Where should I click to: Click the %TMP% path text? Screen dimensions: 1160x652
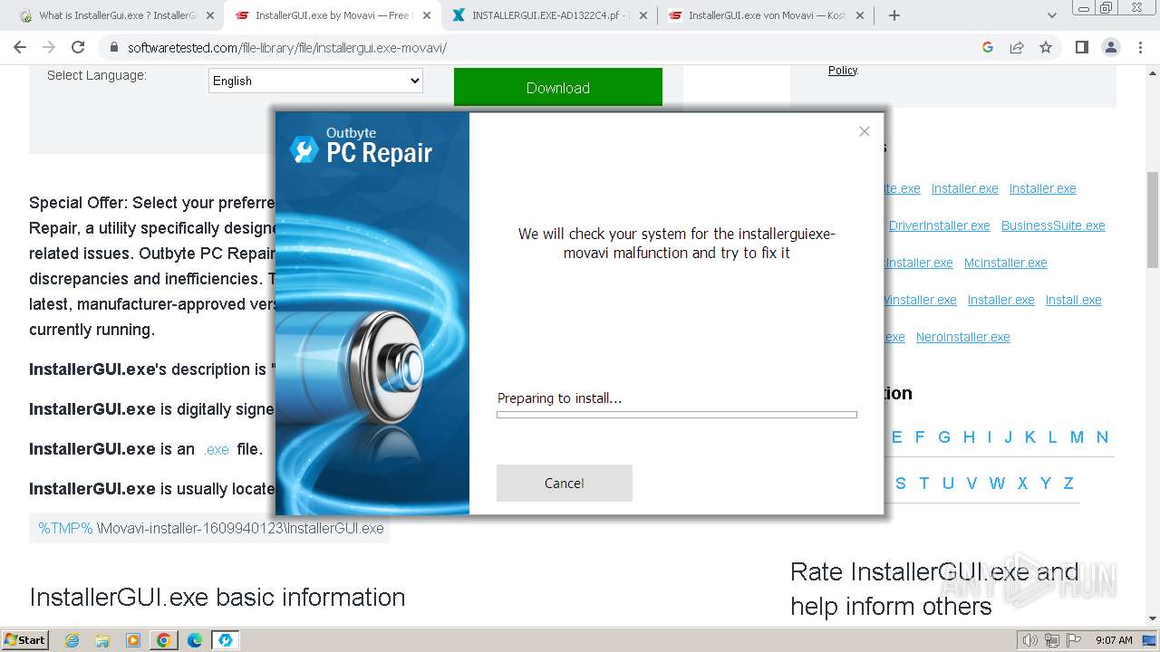pyautogui.click(x=65, y=528)
